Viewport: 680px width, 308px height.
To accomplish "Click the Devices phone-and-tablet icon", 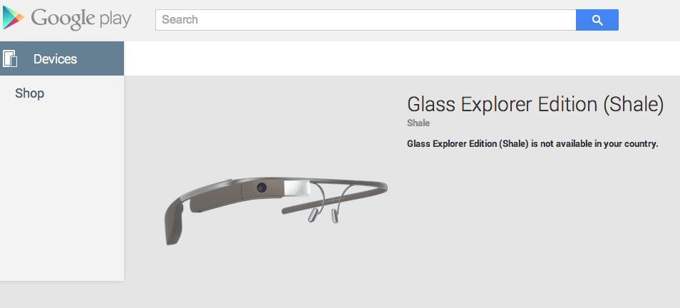I will (10, 58).
